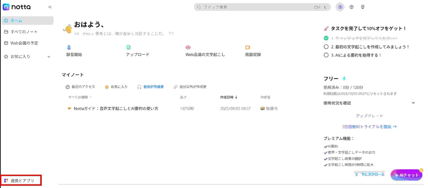Screen dimensions: 428x188
Task: Click the アップロード label
Action: (x=137, y=55)
